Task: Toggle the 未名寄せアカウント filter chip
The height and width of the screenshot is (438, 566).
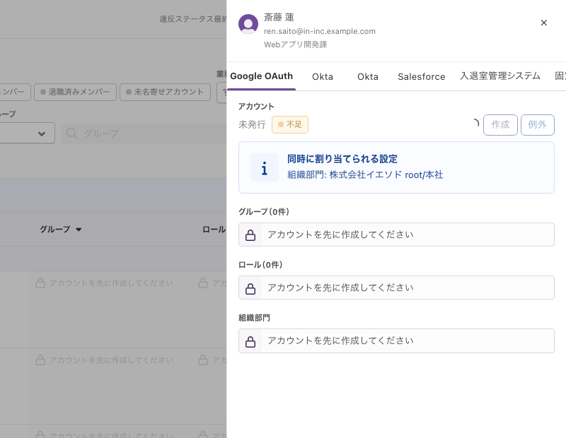Action: (x=165, y=93)
